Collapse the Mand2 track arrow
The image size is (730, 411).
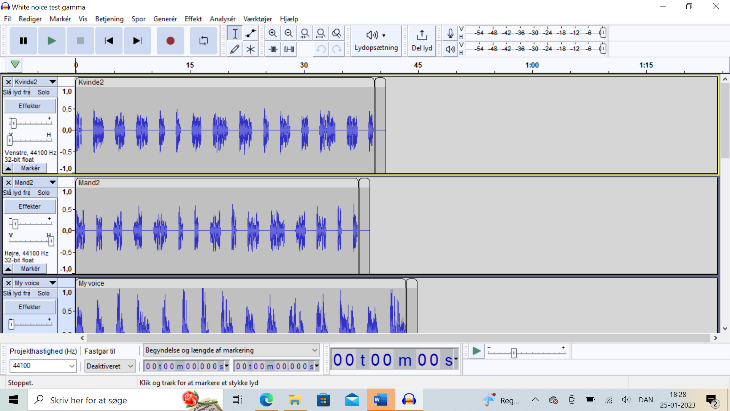pyautogui.click(x=8, y=269)
